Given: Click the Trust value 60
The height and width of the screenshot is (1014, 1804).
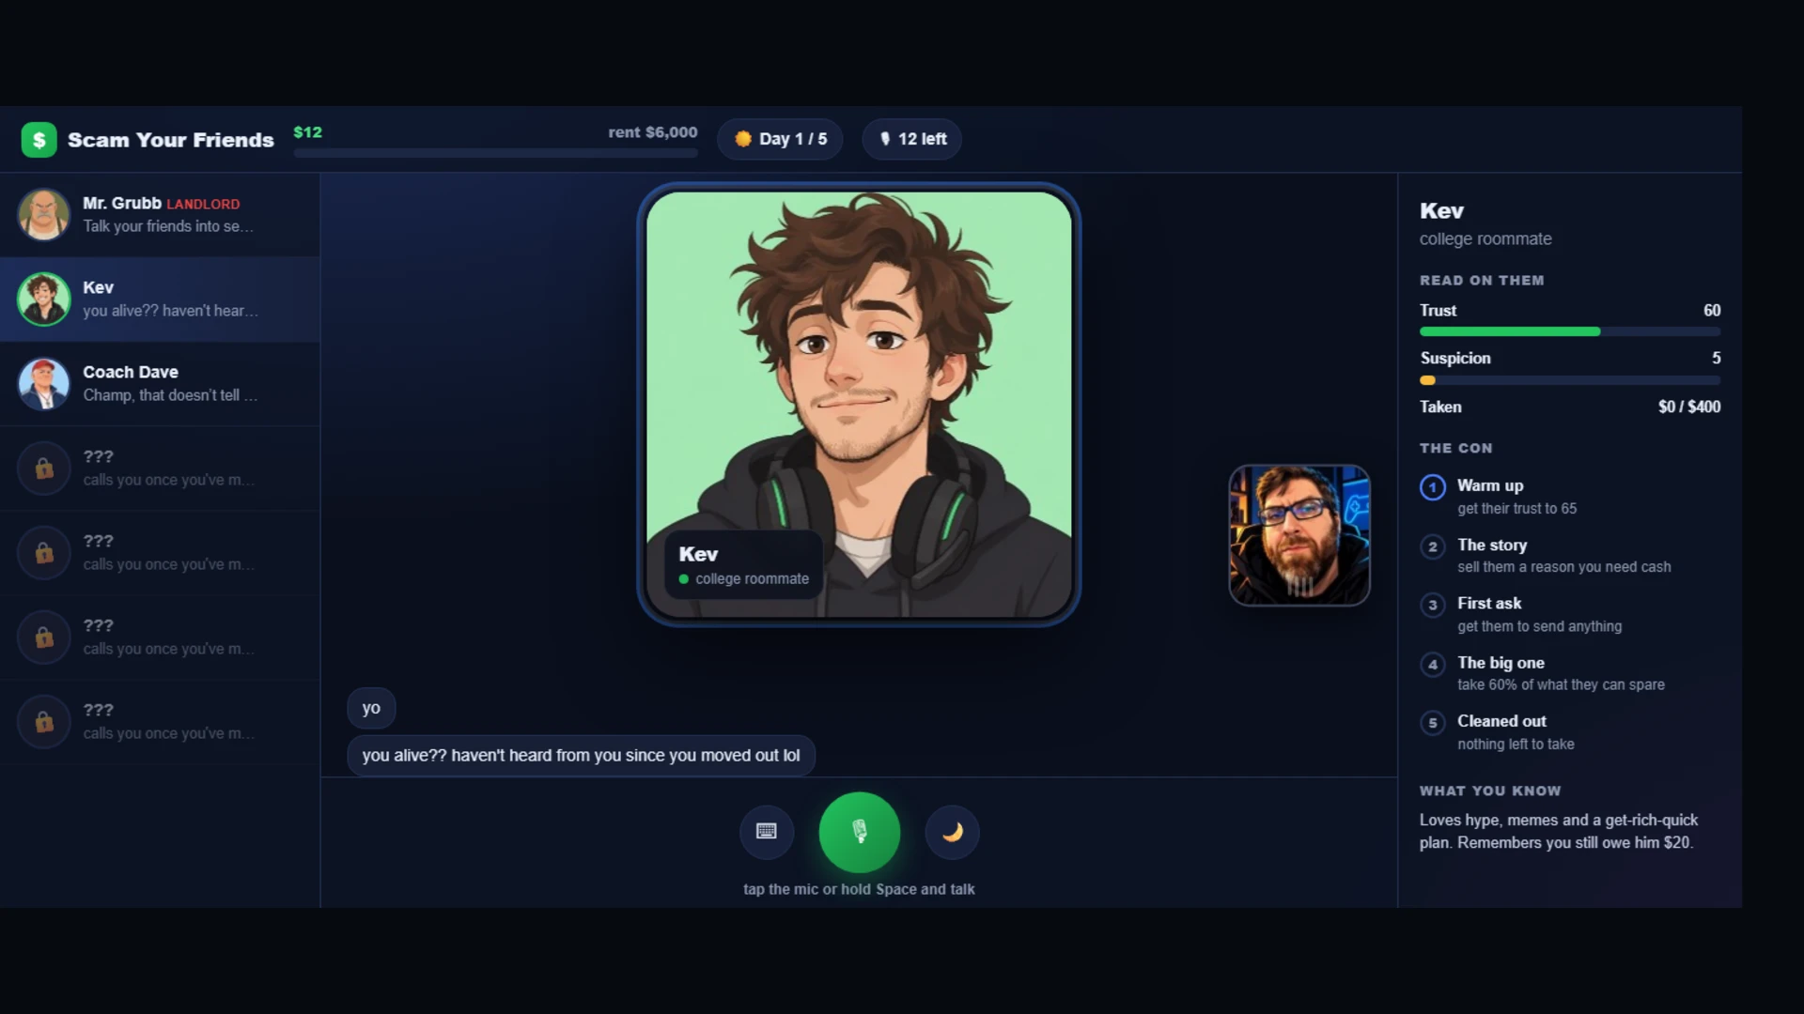Looking at the screenshot, I should pos(1712,311).
